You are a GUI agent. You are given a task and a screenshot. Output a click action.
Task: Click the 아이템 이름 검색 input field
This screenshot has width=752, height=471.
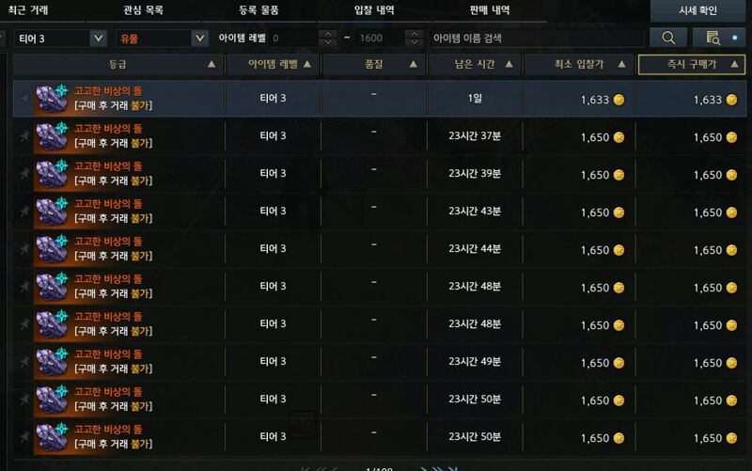(537, 39)
